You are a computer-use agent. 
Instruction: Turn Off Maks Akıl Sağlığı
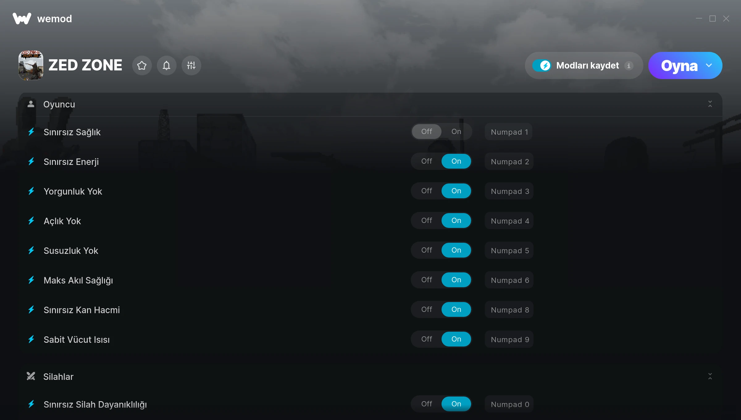pos(427,280)
